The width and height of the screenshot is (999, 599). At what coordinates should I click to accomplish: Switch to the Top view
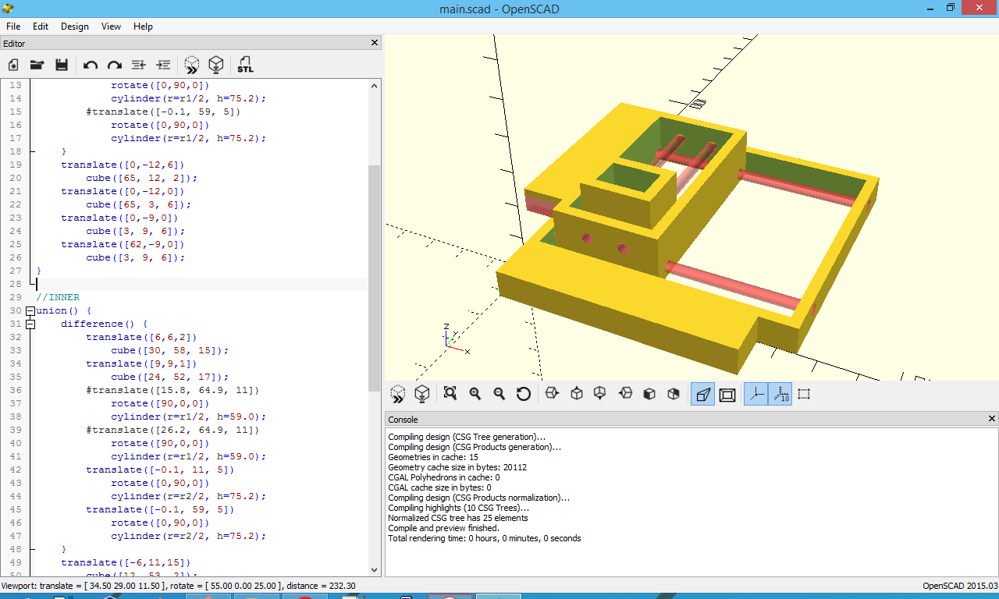tap(576, 394)
